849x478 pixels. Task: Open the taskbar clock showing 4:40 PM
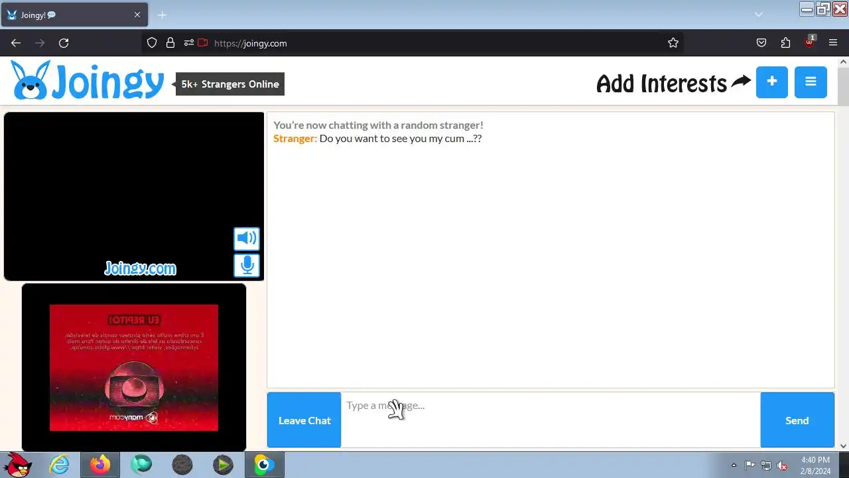pyautogui.click(x=815, y=465)
